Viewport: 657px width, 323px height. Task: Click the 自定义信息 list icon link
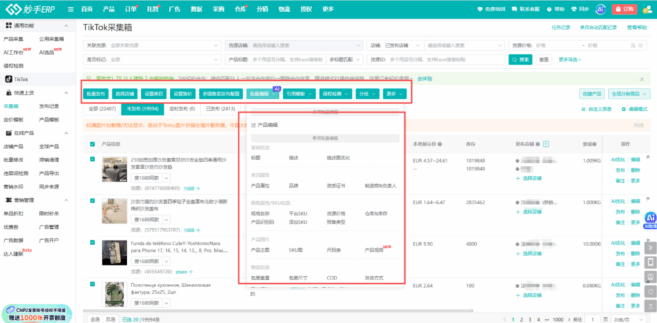pos(597,109)
